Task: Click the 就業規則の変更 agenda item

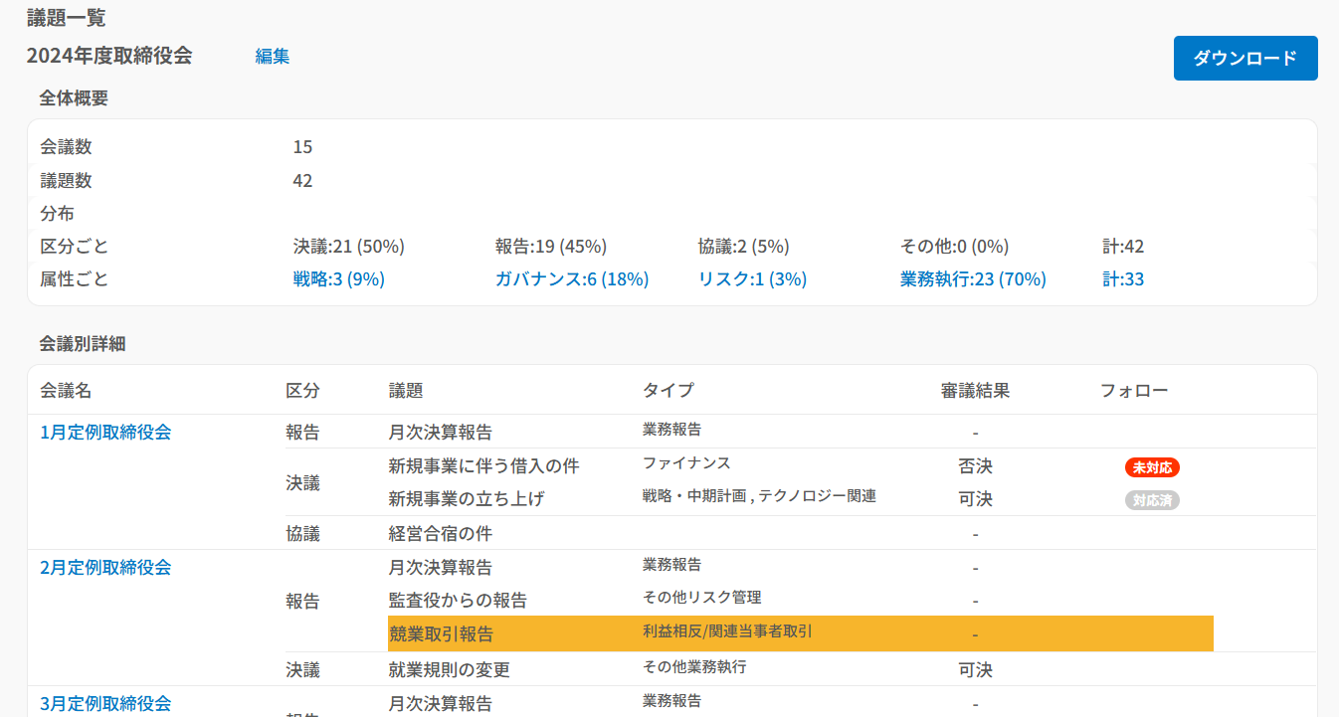Action: 449,669
